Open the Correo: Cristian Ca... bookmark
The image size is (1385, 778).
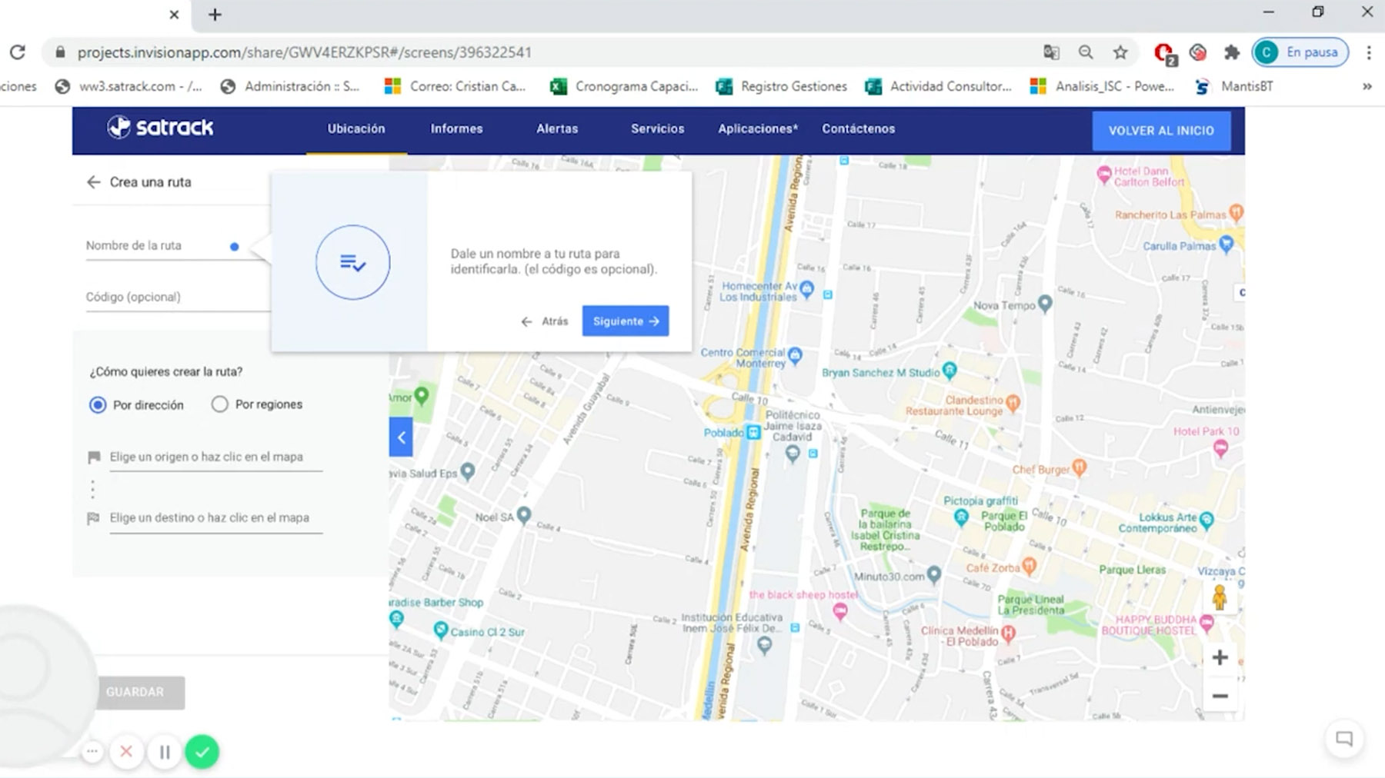pyautogui.click(x=456, y=86)
